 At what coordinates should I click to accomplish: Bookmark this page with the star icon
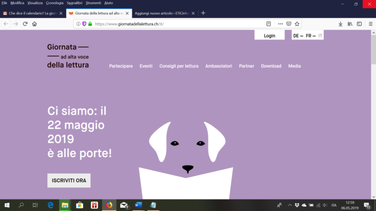297,24
